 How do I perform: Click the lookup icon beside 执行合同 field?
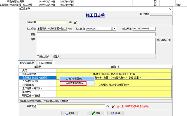click(70, 22)
